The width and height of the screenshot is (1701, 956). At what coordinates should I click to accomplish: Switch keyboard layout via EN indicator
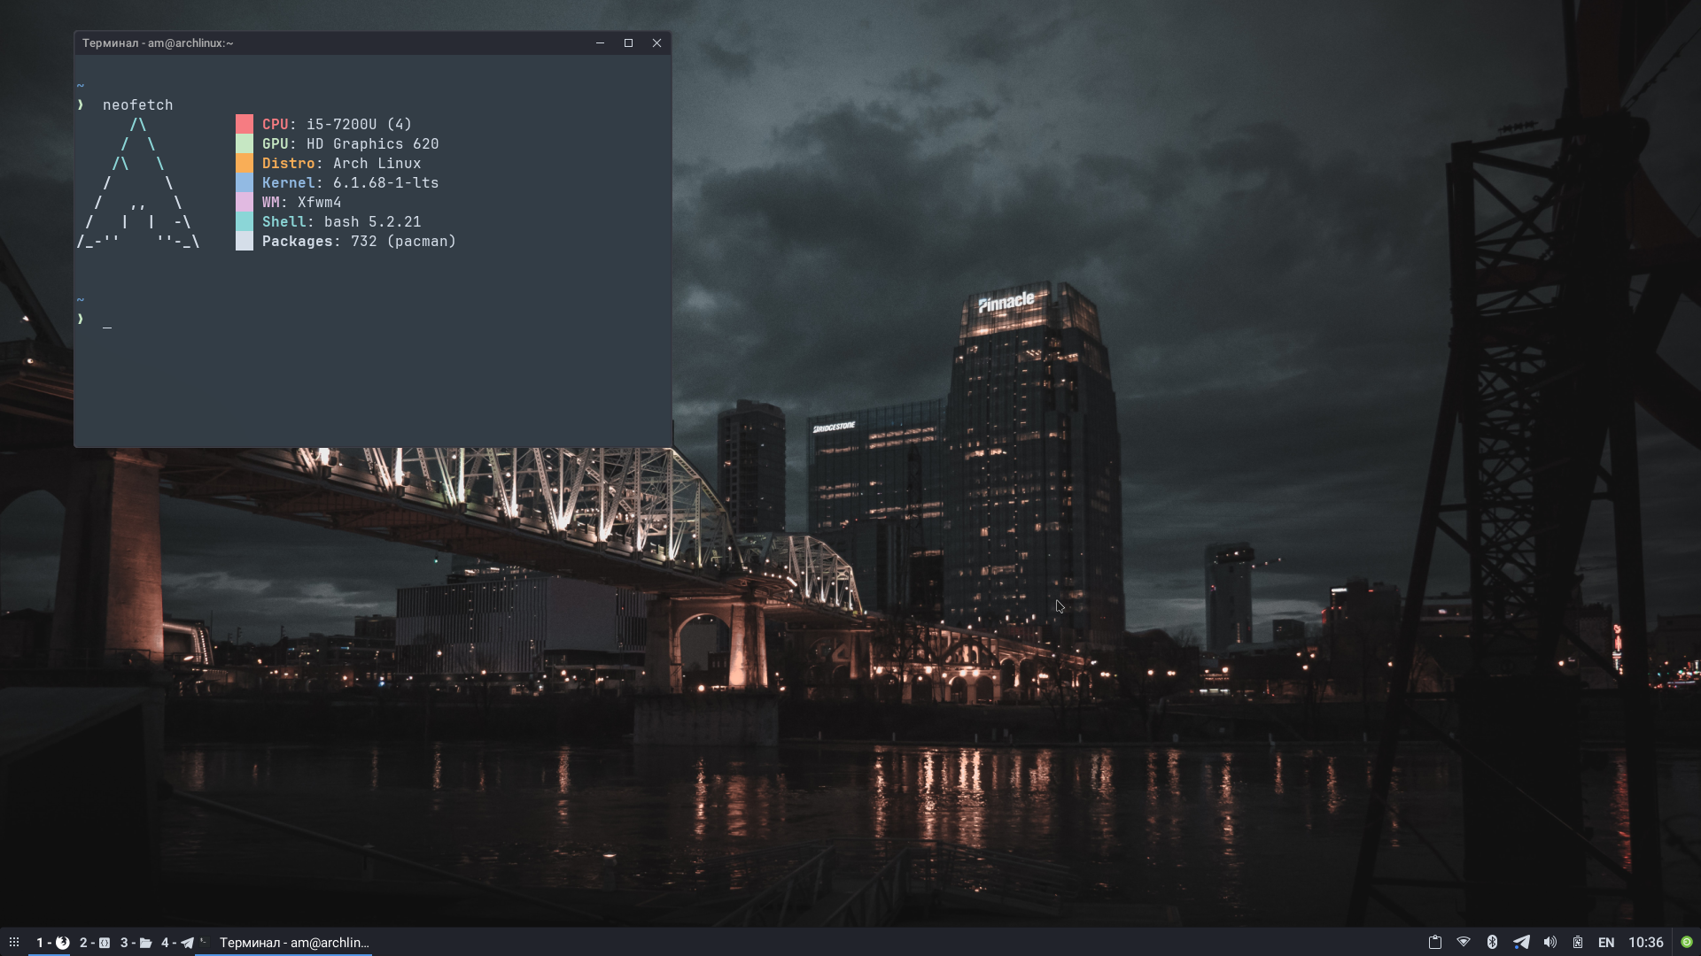point(1606,942)
